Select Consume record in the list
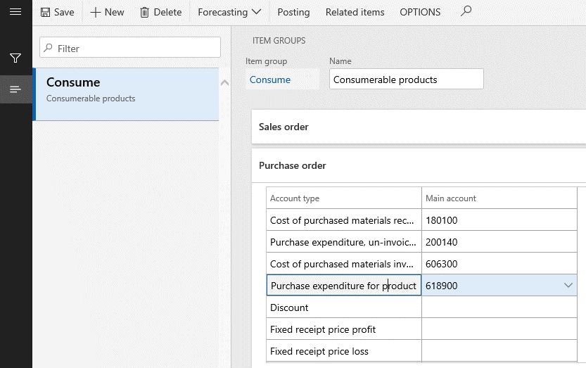586x368 pixels. pyautogui.click(x=127, y=94)
